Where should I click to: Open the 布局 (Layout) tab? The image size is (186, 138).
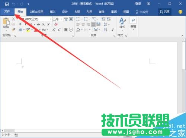77,12
